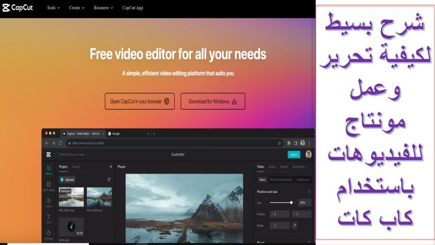Open Stickers in editor sidebar
The height and width of the screenshot is (245, 435).
48,235
